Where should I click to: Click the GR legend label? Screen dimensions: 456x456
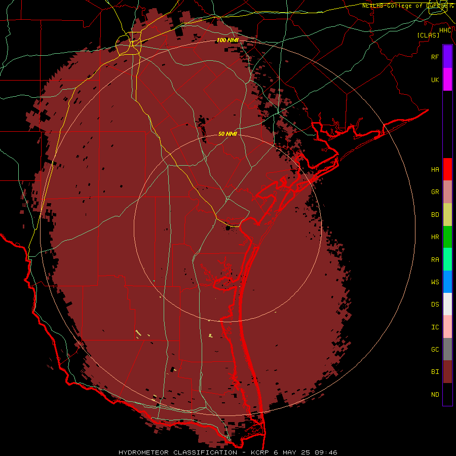[435, 192]
